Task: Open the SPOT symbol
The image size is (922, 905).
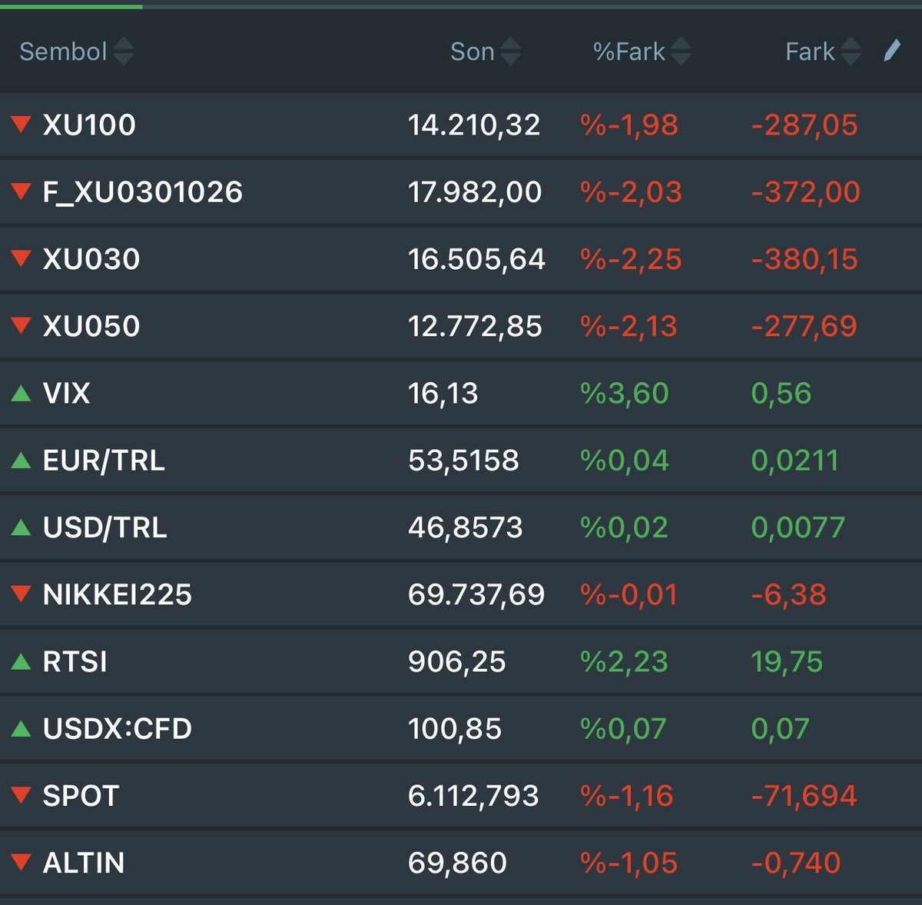Action: tap(81, 796)
